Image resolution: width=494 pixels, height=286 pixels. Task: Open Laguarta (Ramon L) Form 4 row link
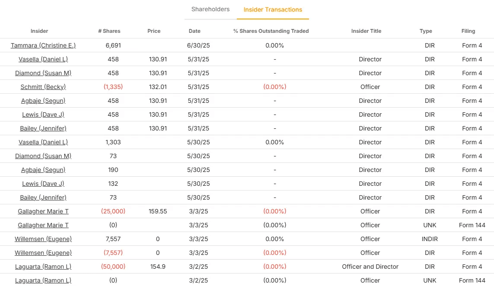(x=43, y=267)
